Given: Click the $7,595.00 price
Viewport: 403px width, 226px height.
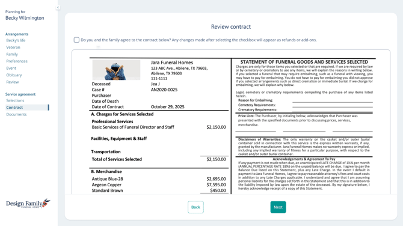Looking at the screenshot, I should coord(216,185).
